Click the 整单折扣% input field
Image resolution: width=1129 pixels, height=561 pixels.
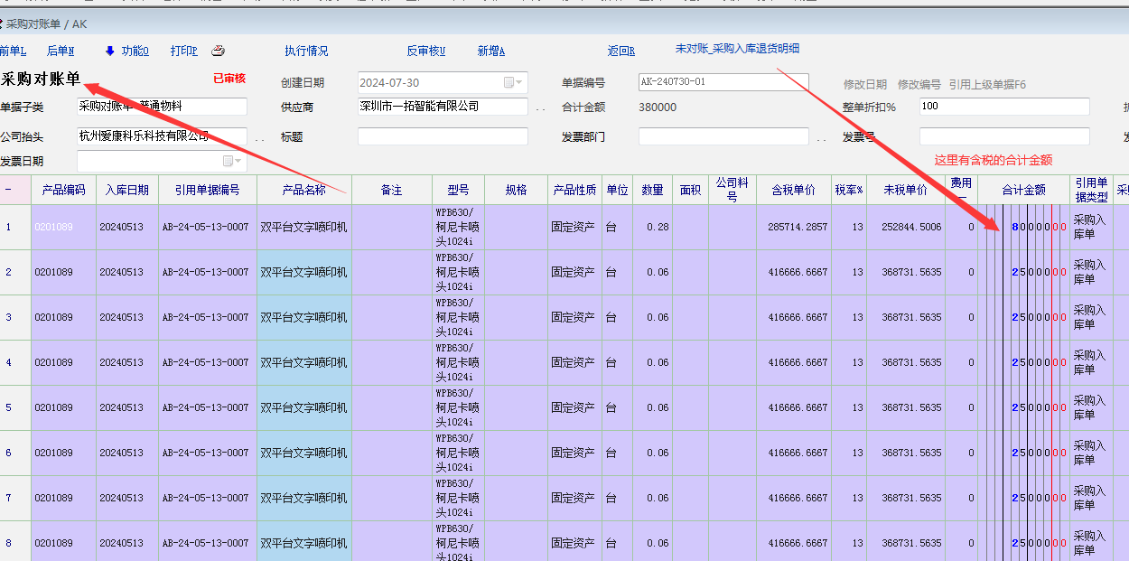click(x=1003, y=107)
